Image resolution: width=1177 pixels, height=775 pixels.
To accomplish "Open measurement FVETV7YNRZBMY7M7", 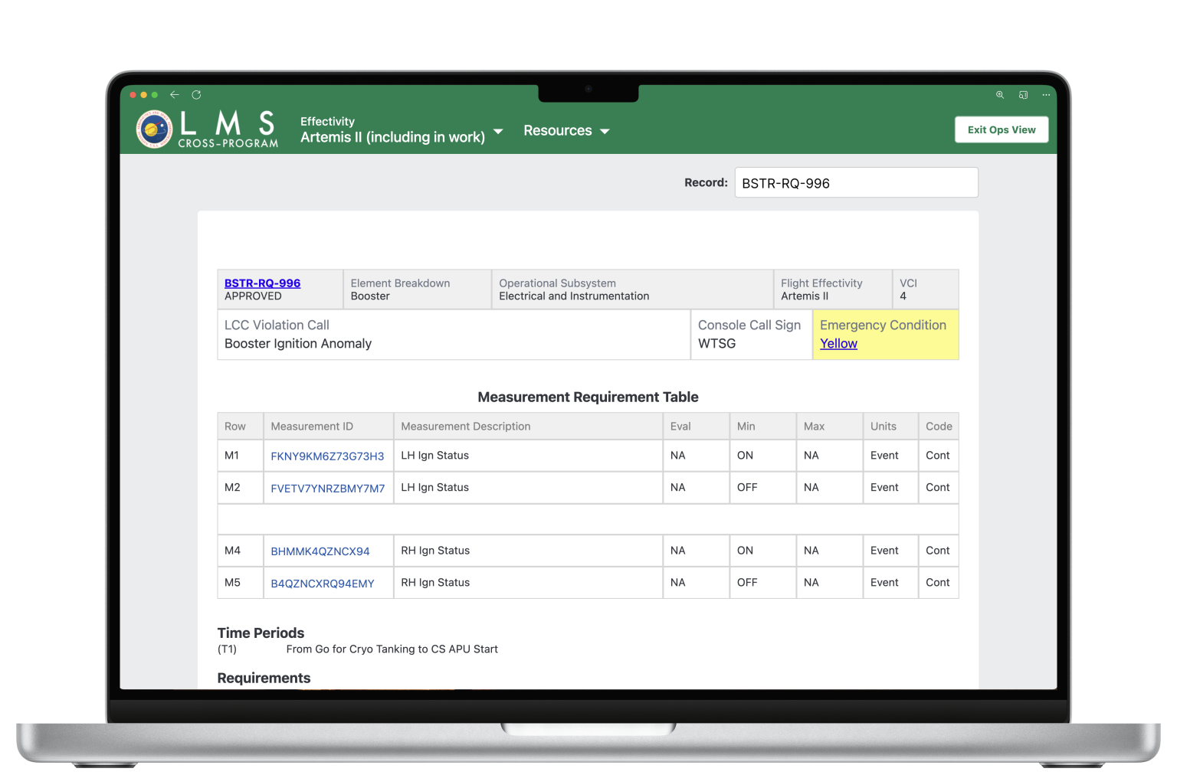I will 327,487.
